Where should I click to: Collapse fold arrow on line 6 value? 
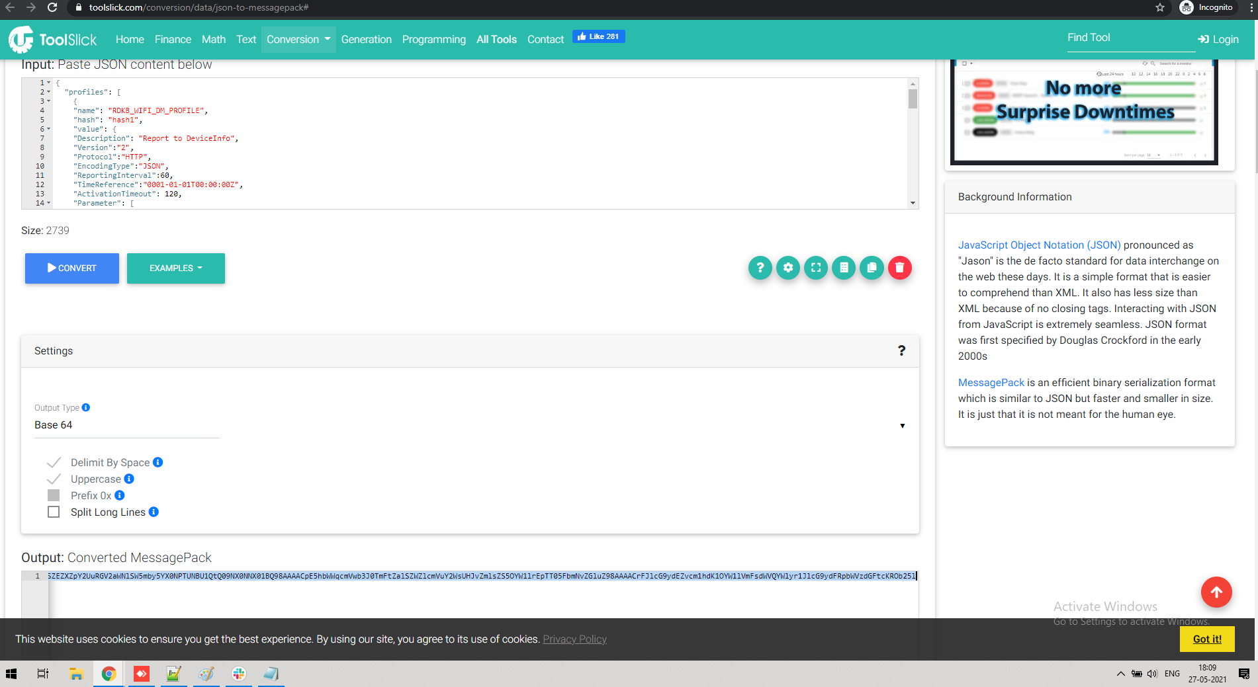[x=49, y=129]
